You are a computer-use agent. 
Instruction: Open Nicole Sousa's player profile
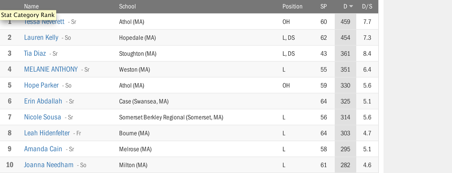point(43,117)
